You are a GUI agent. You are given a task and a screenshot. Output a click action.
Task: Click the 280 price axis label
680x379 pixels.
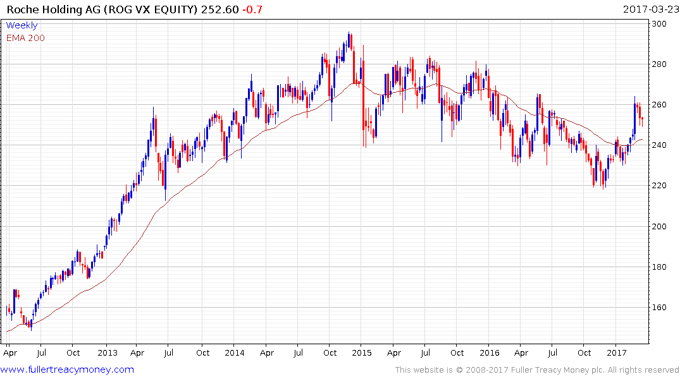click(x=659, y=64)
